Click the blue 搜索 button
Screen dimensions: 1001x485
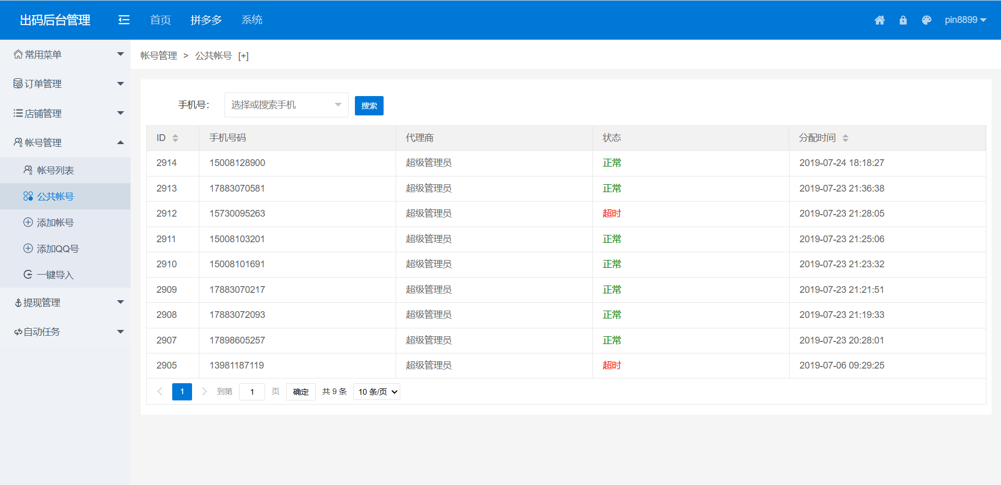[x=369, y=105]
